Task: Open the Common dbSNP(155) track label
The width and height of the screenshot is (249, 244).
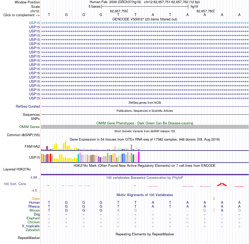Action: [23, 135]
